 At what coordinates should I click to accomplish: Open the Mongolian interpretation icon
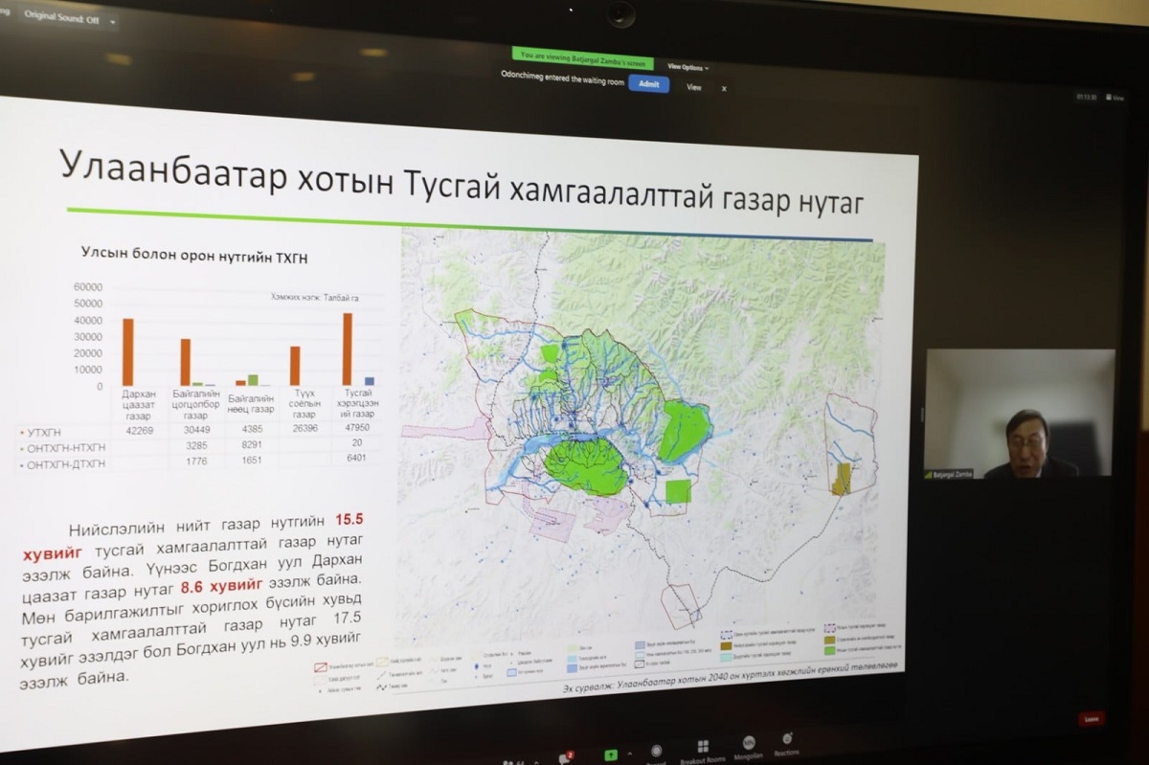pos(747,743)
